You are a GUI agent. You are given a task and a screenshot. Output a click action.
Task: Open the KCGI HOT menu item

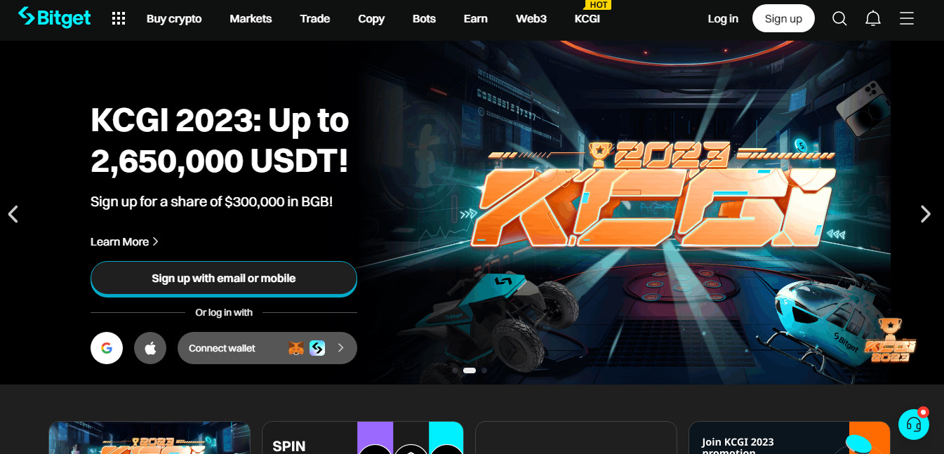(587, 19)
